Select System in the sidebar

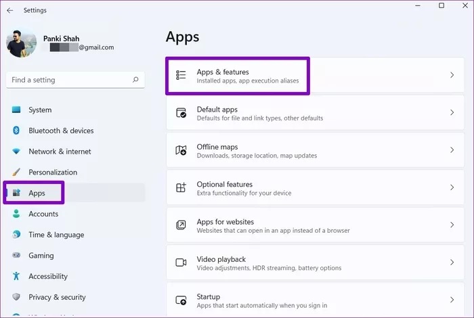(40, 110)
